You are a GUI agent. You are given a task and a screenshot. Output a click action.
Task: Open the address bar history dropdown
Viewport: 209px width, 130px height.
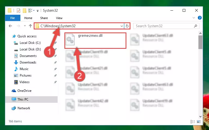click(121, 26)
